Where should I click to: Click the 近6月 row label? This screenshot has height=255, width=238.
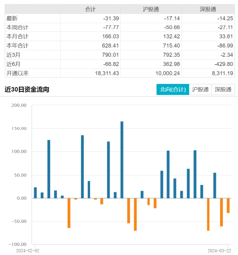pyautogui.click(x=13, y=64)
